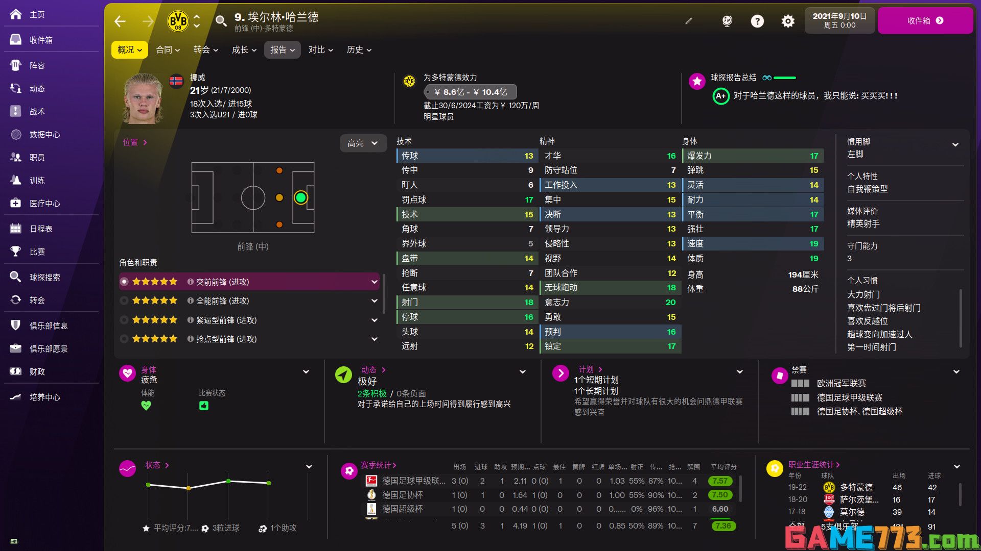The height and width of the screenshot is (551, 981).
Task: Open the 合同 contract menu
Action: point(168,49)
